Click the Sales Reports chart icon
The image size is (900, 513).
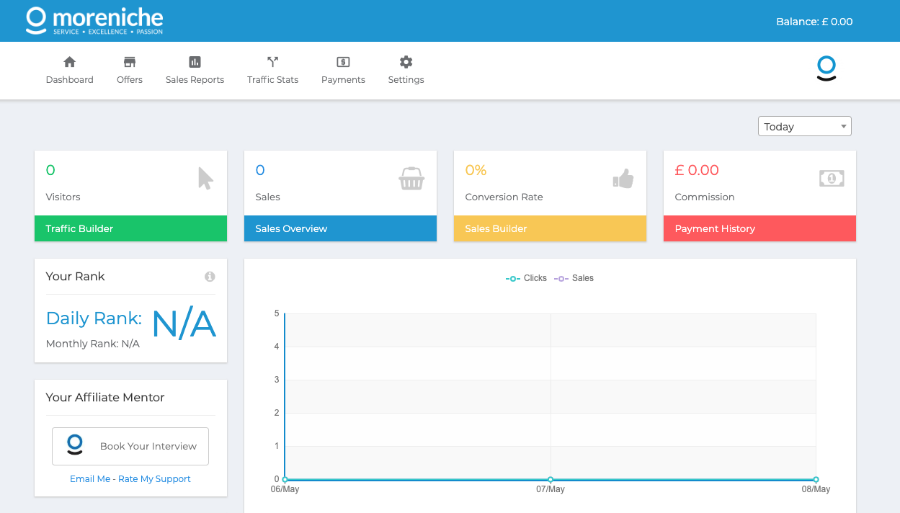tap(195, 62)
